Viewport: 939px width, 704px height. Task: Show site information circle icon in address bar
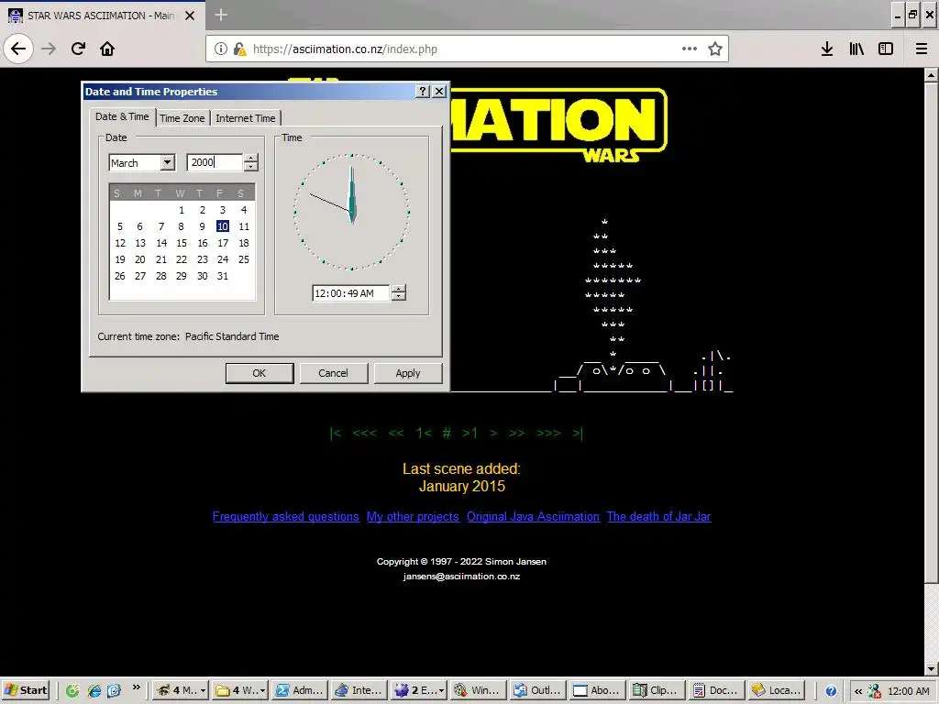click(x=221, y=49)
